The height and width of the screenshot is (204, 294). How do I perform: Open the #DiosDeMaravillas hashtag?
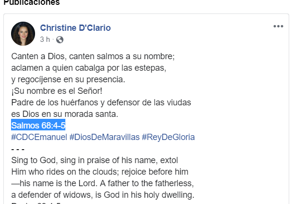click(104, 137)
